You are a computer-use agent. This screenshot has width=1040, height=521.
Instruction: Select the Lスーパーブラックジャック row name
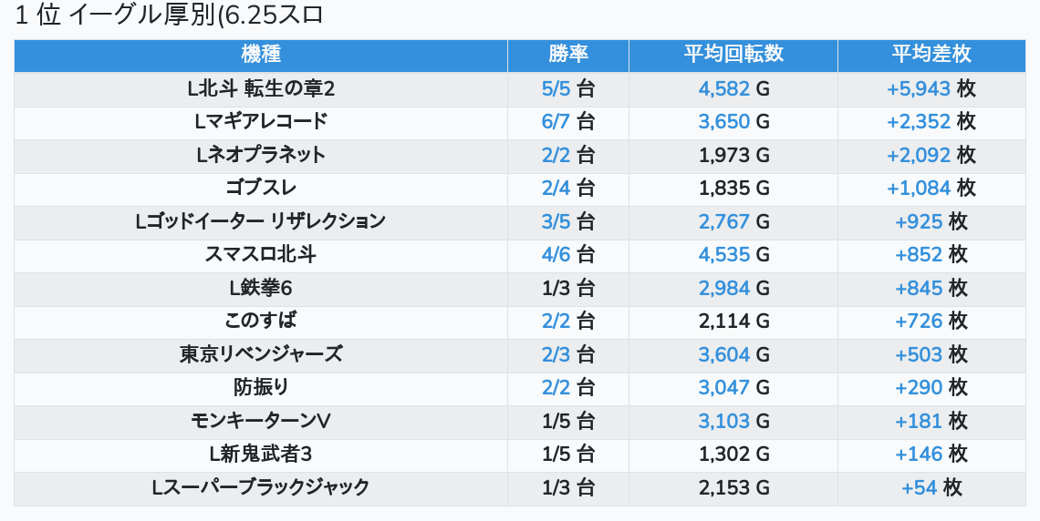click(x=261, y=487)
